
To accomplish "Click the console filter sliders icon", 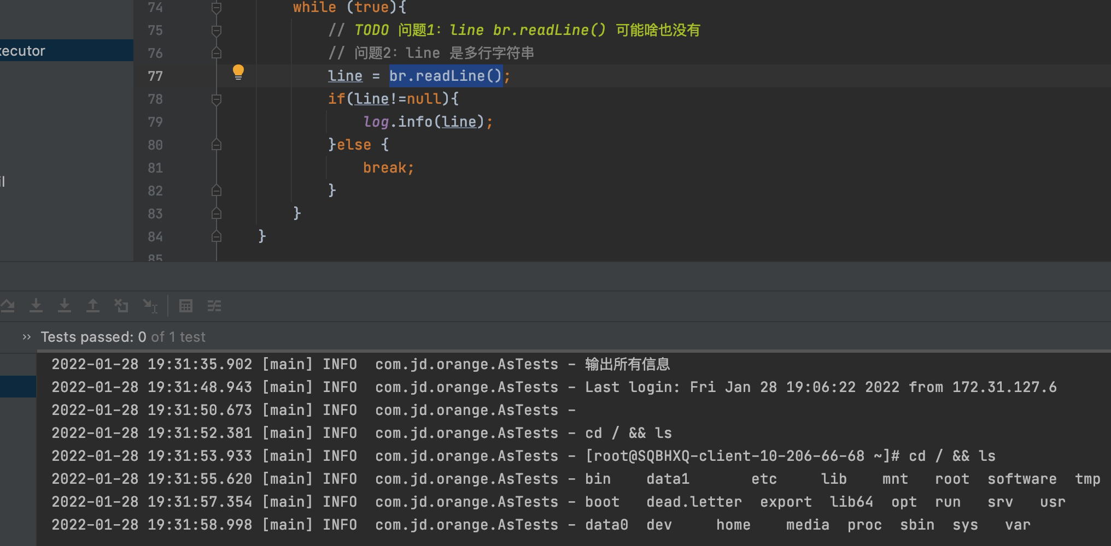I will point(214,306).
